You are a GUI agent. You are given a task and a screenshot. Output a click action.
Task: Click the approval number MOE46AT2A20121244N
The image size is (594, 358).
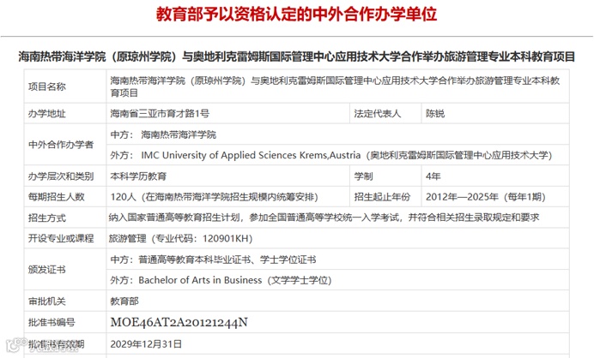179,322
